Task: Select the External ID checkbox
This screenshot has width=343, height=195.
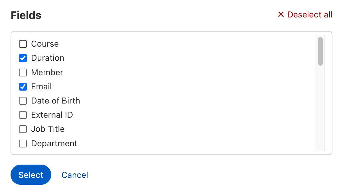Action: 23,115
